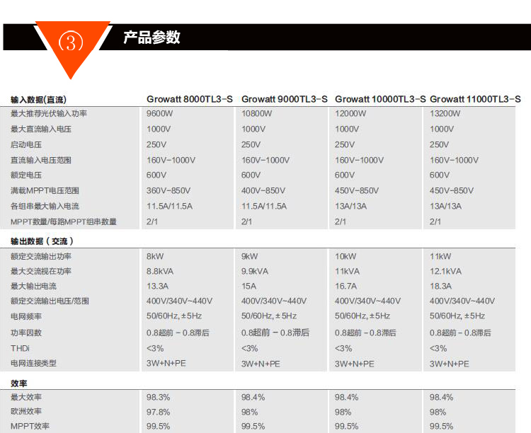
Task: Click the 11kW rated output value
Action: coord(440,256)
